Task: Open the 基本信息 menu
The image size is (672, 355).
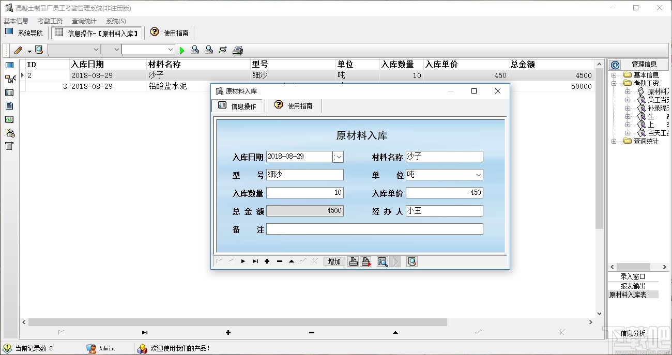Action: pyautogui.click(x=16, y=21)
